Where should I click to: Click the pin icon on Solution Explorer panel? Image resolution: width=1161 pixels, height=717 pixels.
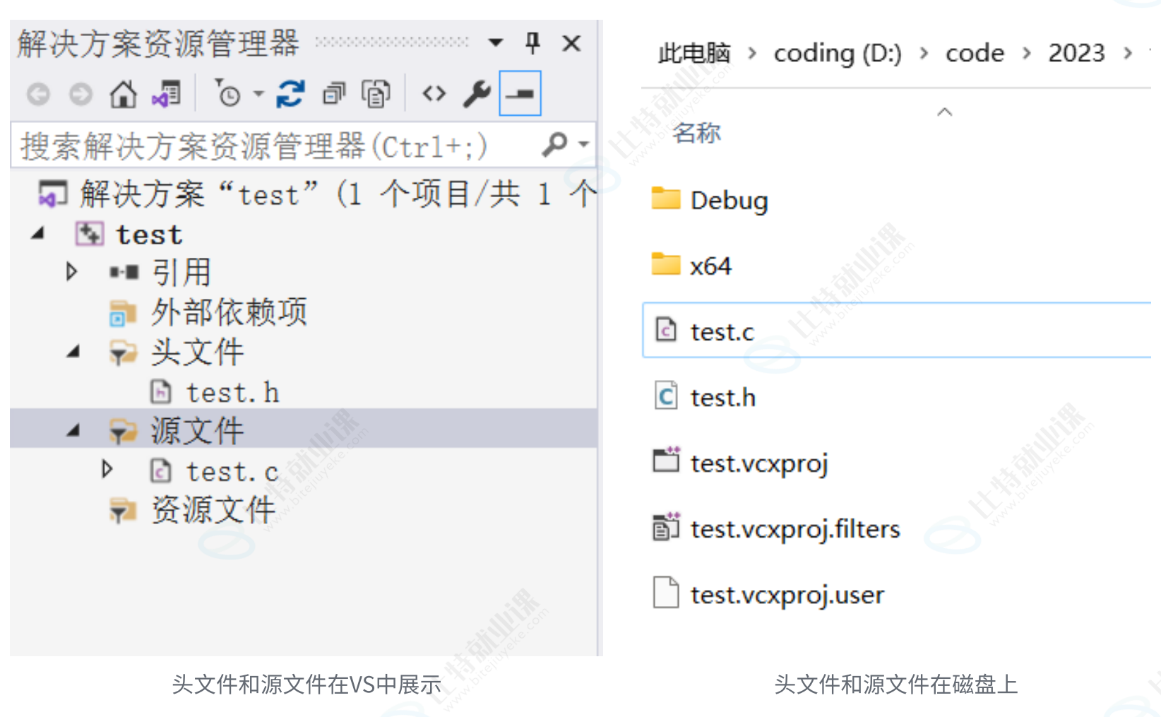pos(532,43)
